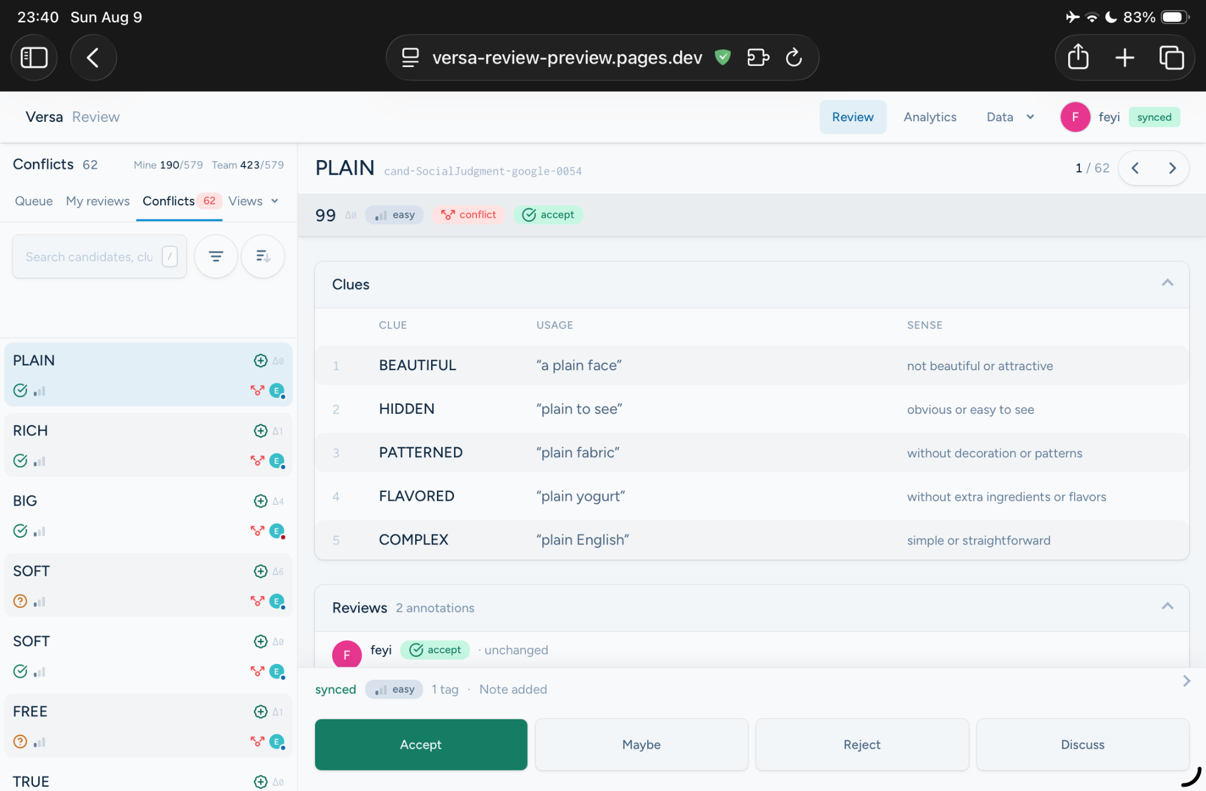Click the COMPLEX clue row
This screenshot has width=1206, height=791.
coord(752,540)
